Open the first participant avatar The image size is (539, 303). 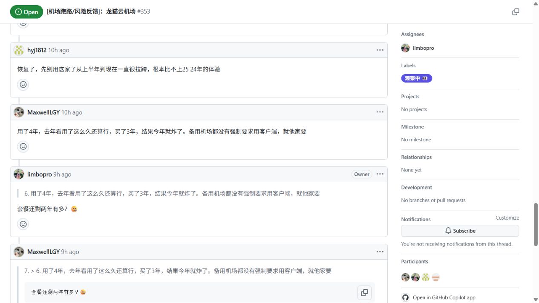coord(405,277)
